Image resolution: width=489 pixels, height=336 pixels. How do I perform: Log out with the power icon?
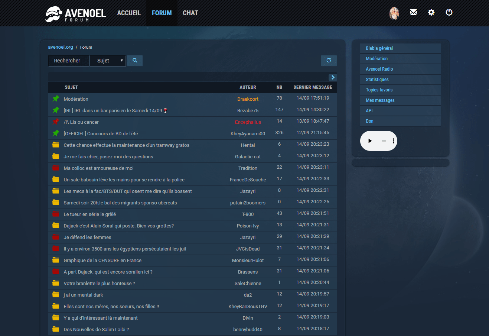click(x=449, y=13)
